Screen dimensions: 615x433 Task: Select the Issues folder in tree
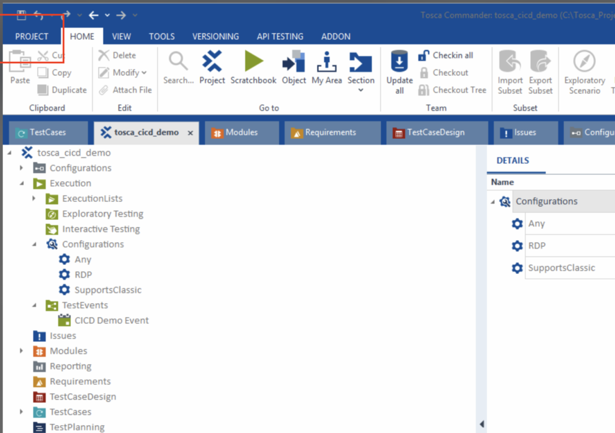pyautogui.click(x=62, y=336)
